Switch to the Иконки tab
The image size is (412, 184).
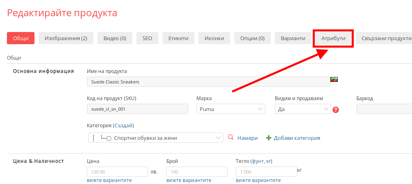pyautogui.click(x=214, y=38)
